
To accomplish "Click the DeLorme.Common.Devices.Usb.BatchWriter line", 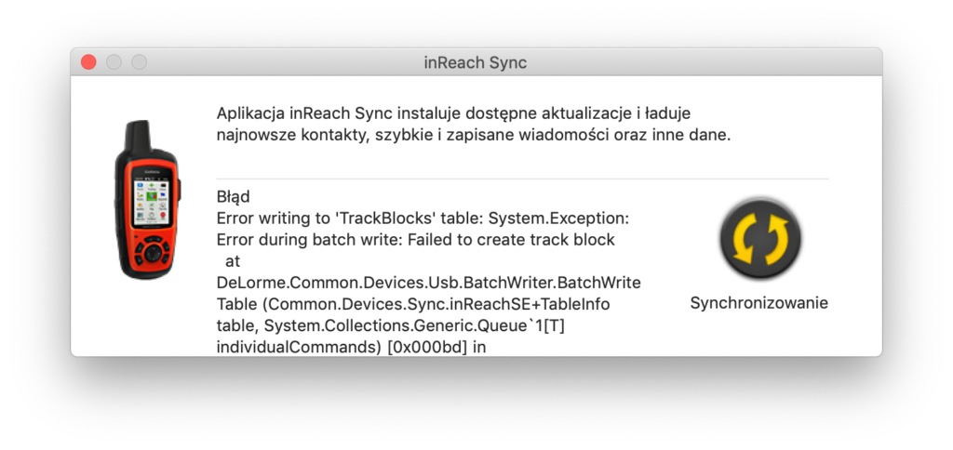I will [428, 283].
